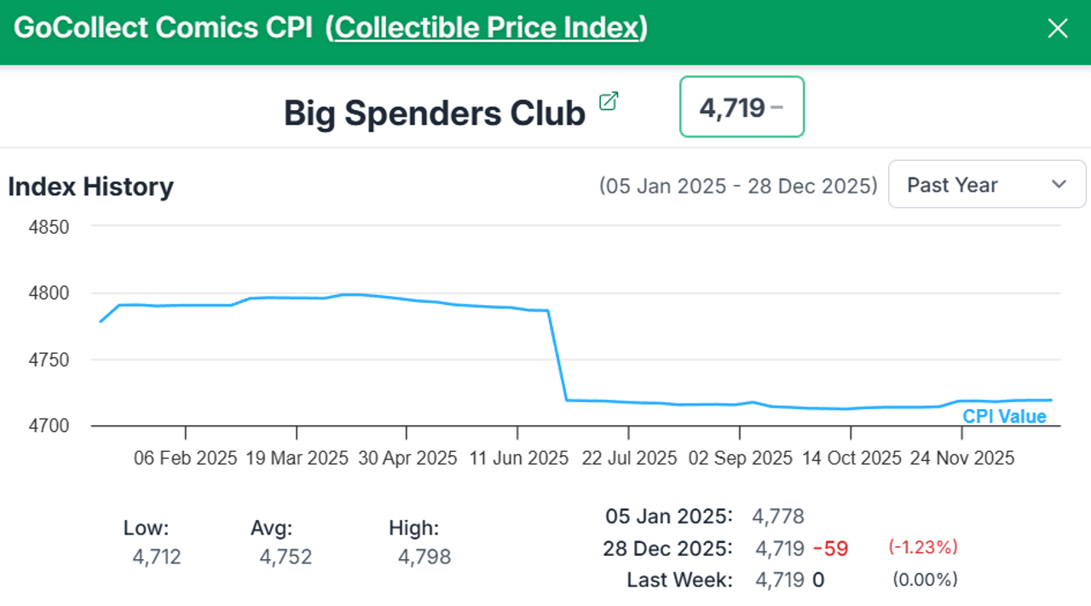
Task: Click the Index History heading
Action: point(90,187)
